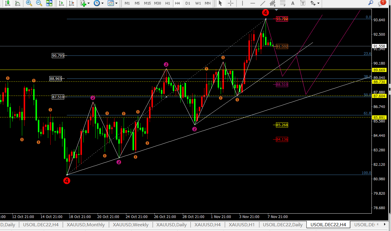Switch to line chart icon
The width and height of the screenshot is (391, 231).
coord(18,3)
